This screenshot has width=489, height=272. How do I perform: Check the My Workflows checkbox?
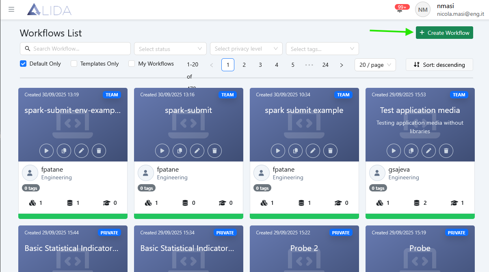click(x=132, y=64)
